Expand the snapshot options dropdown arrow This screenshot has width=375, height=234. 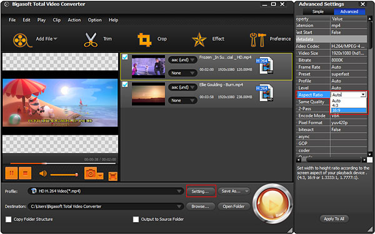click(x=100, y=176)
